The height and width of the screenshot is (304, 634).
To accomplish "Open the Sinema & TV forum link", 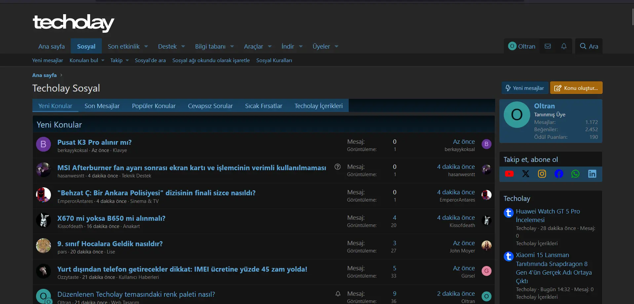I will click(144, 201).
